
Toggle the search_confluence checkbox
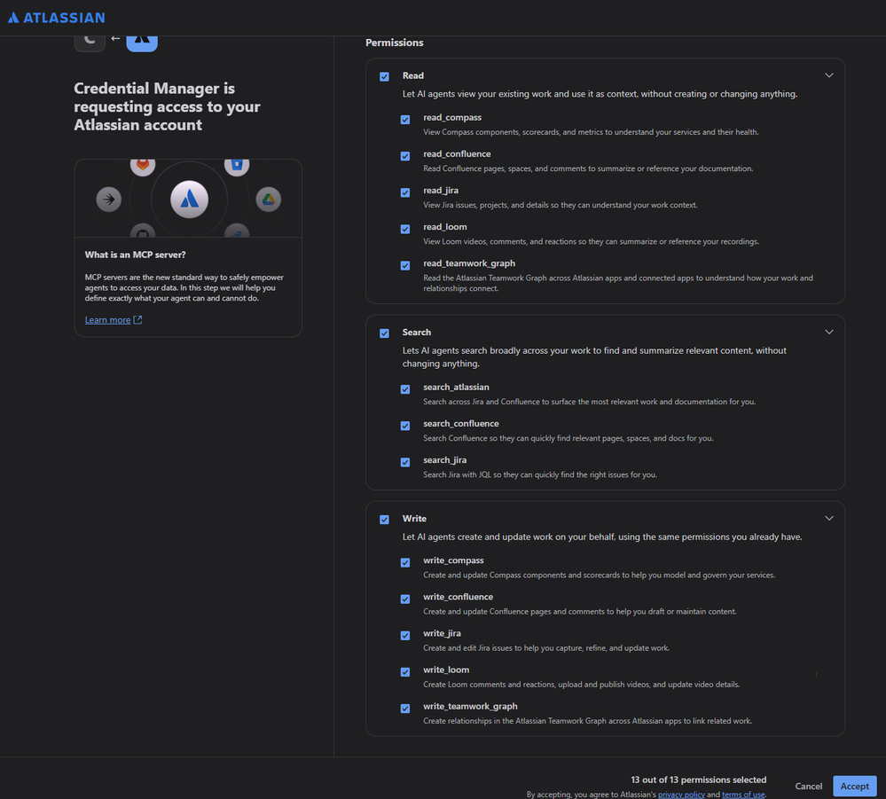click(405, 426)
